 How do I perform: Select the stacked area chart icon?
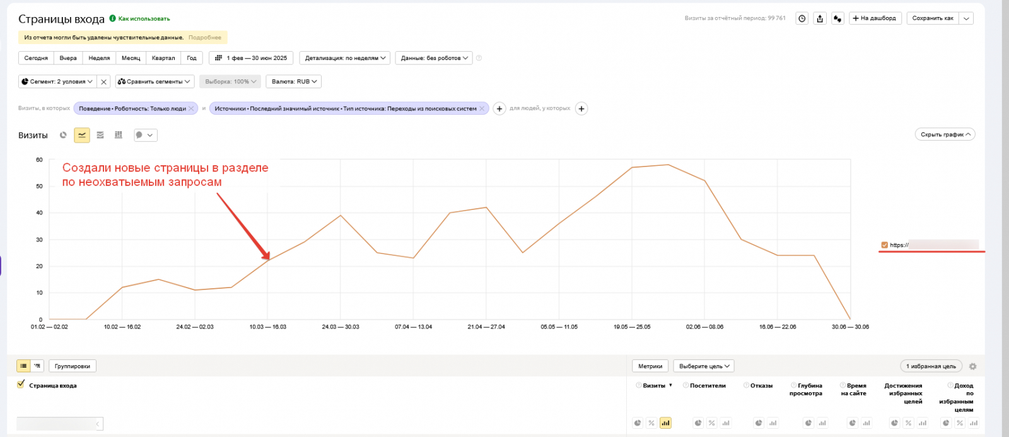[100, 135]
